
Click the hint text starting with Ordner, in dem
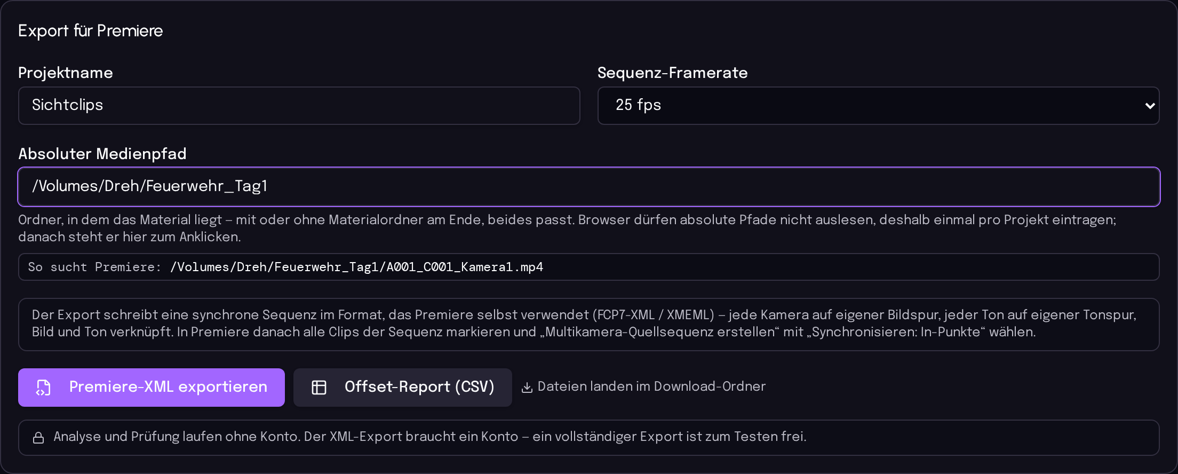point(567,228)
